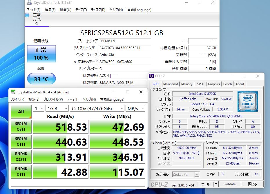Switch to the Memory tab in CPU-Z
The image size is (270, 194).
(x=187, y=84)
